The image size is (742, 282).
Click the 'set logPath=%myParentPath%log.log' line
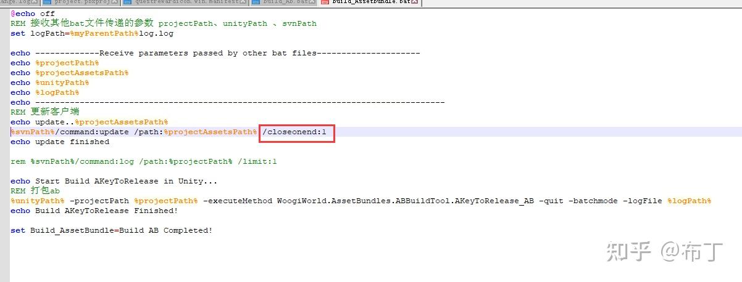92,33
